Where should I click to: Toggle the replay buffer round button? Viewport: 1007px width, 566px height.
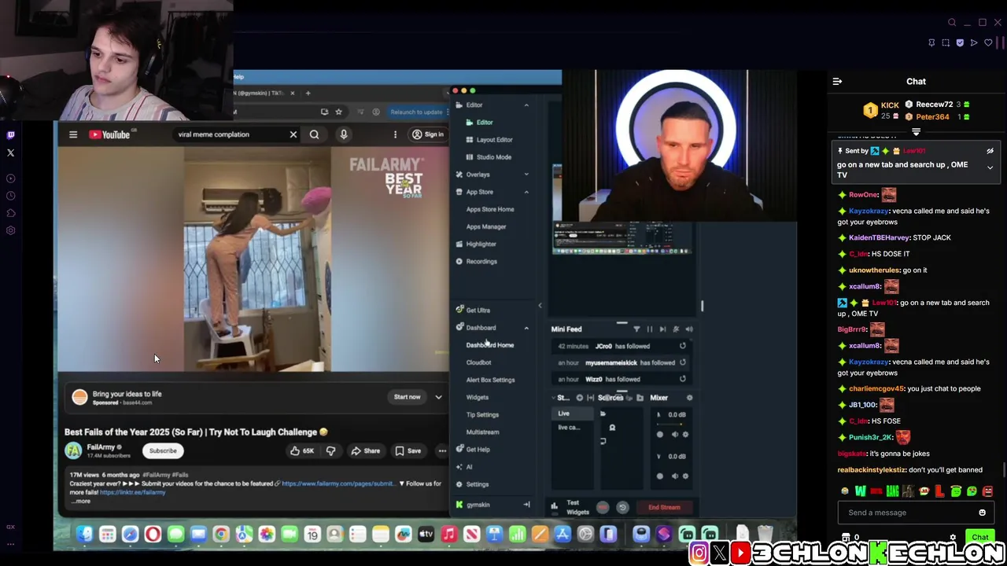click(x=622, y=508)
